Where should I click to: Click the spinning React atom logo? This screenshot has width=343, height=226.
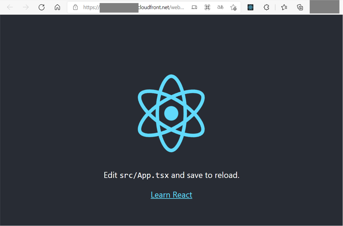[171, 113]
